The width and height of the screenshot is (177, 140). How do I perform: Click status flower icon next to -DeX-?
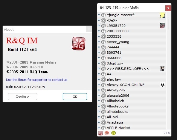point(103,20)
